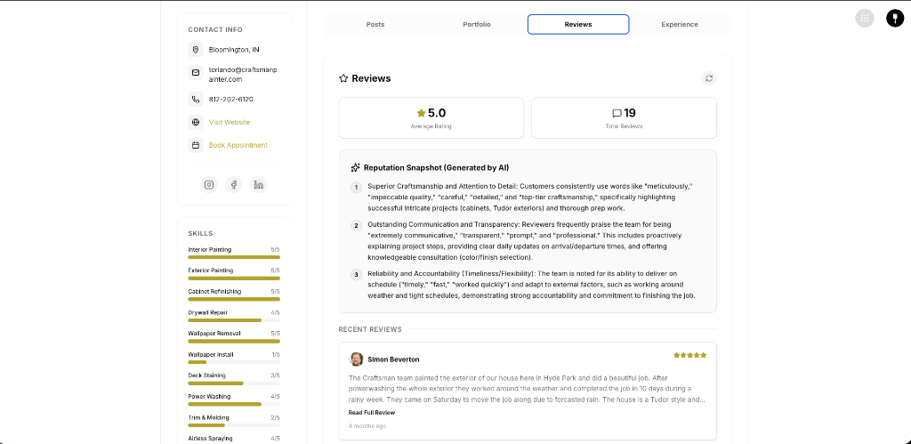Switch to the Posts tab
Image resolution: width=911 pixels, height=444 pixels.
(x=375, y=24)
